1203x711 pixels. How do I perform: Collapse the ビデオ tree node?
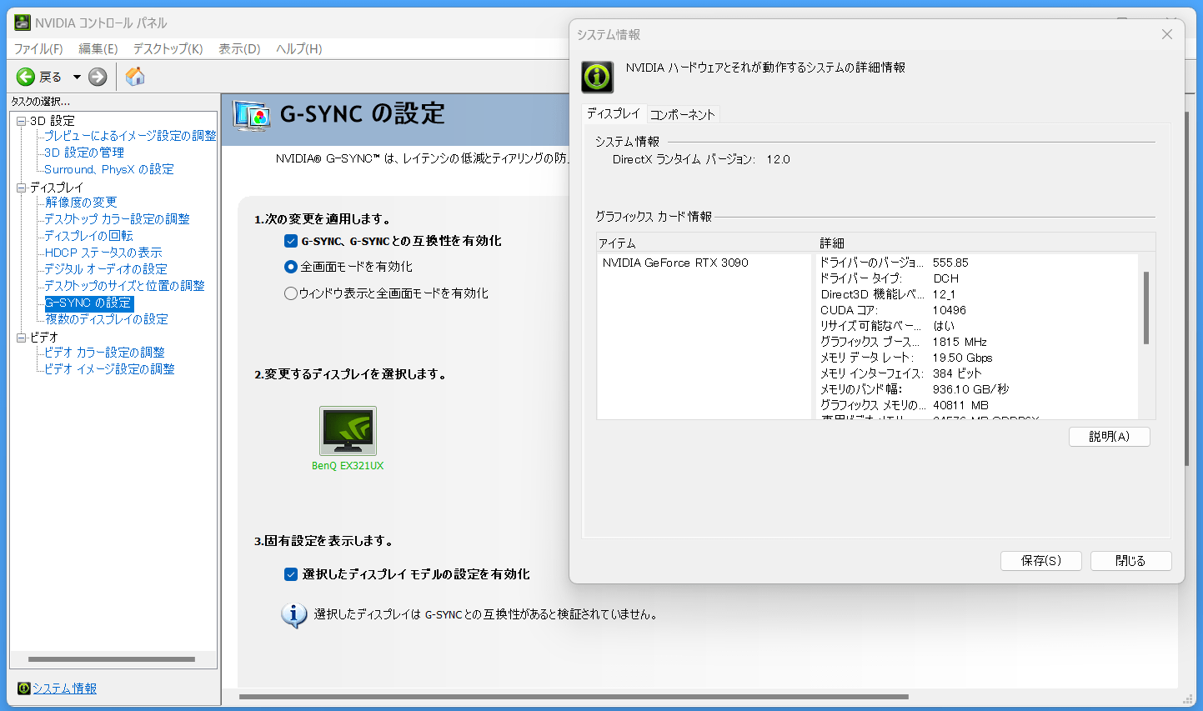coord(22,338)
